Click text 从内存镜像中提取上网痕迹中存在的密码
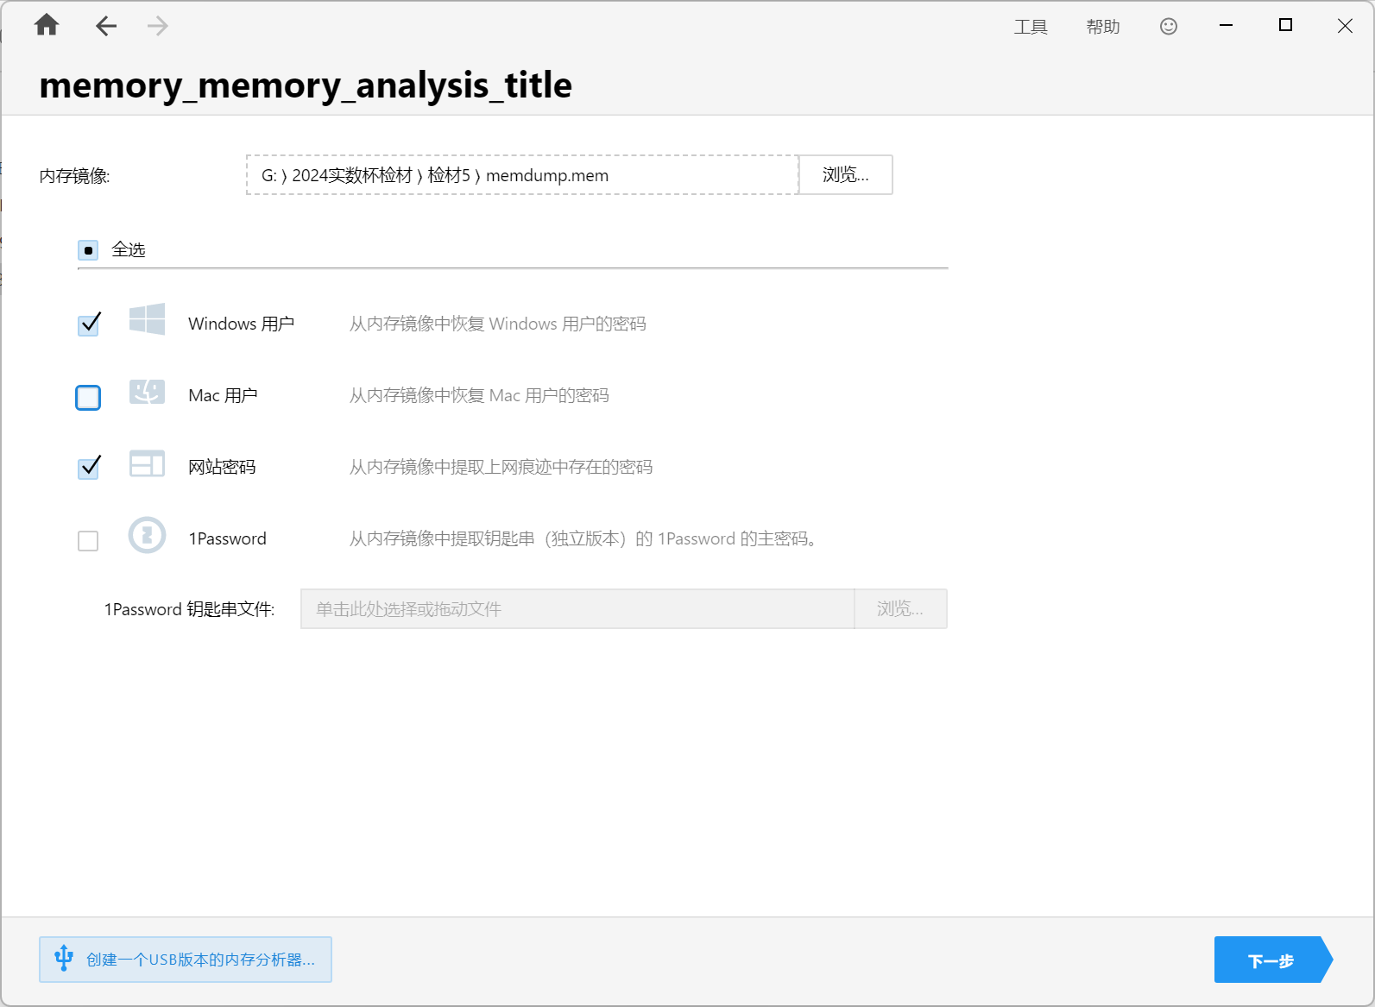Viewport: 1375px width, 1007px height. click(x=501, y=467)
